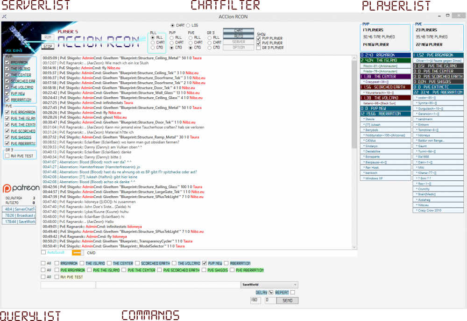Screen dimensions: 467x321
Task: Uncheck RAGNAROK in the PVP server list
Action: coord(7,63)
